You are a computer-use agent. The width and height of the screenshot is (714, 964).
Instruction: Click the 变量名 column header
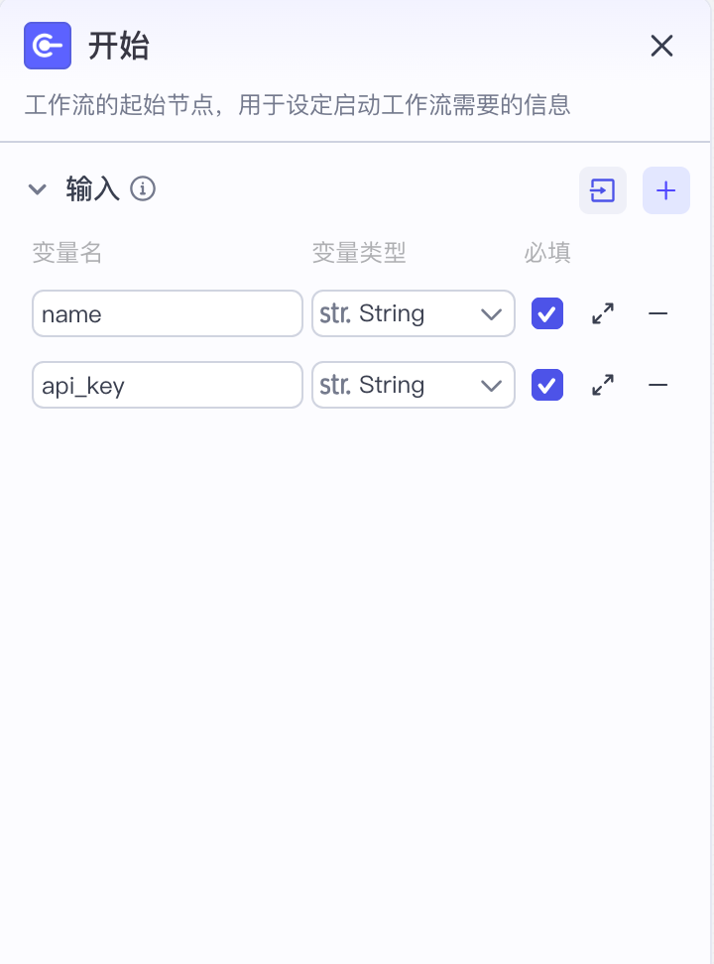67,253
